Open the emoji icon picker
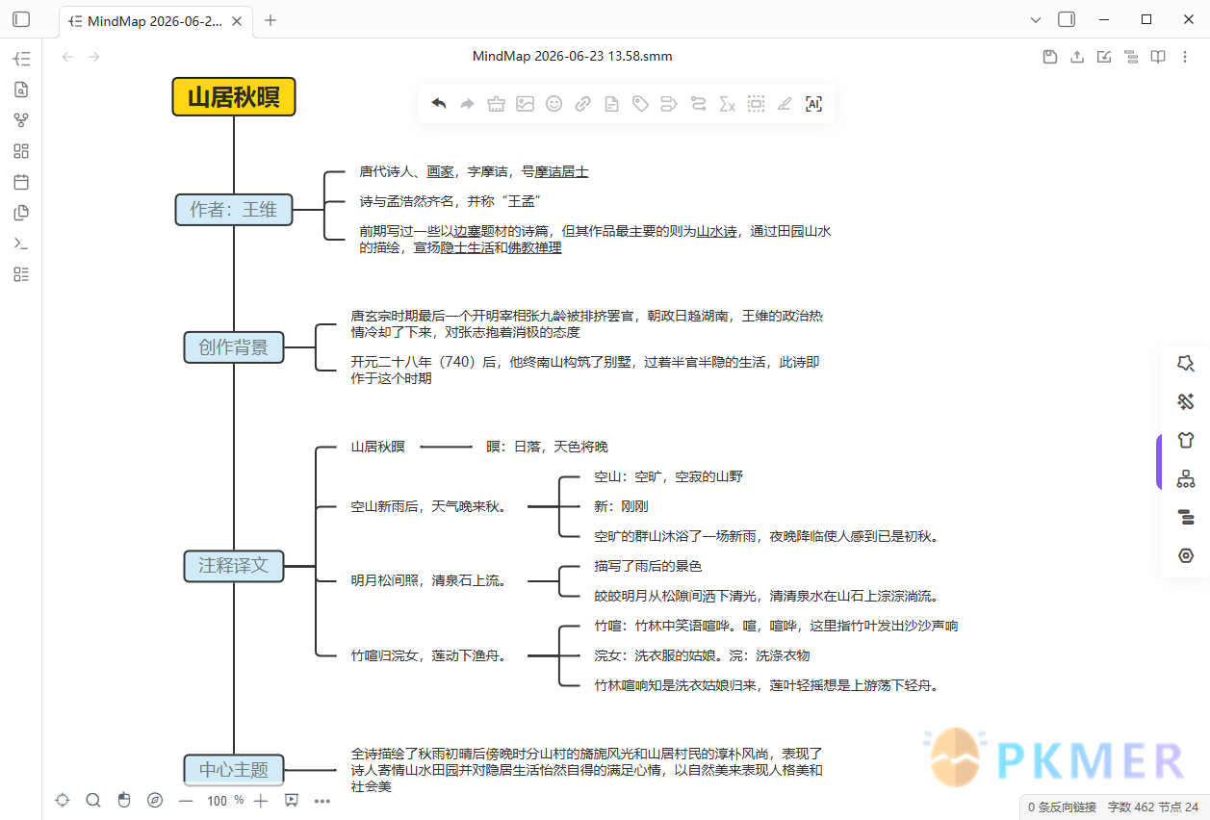Screen dimensions: 1210x820 [554, 104]
